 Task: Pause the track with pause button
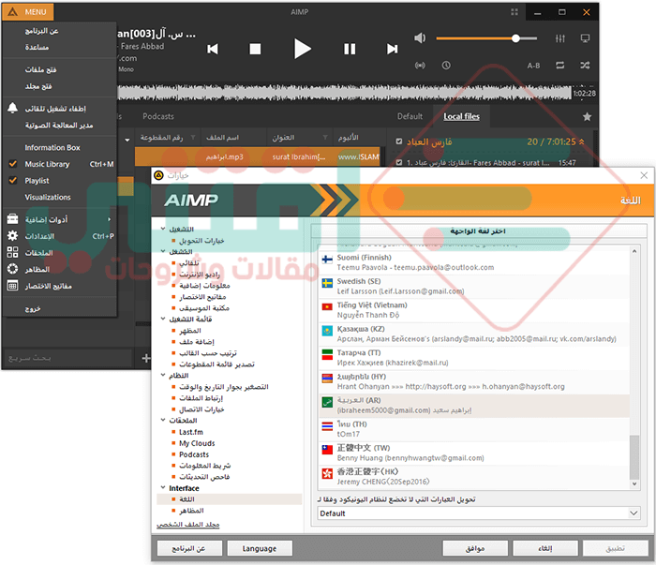click(x=350, y=50)
